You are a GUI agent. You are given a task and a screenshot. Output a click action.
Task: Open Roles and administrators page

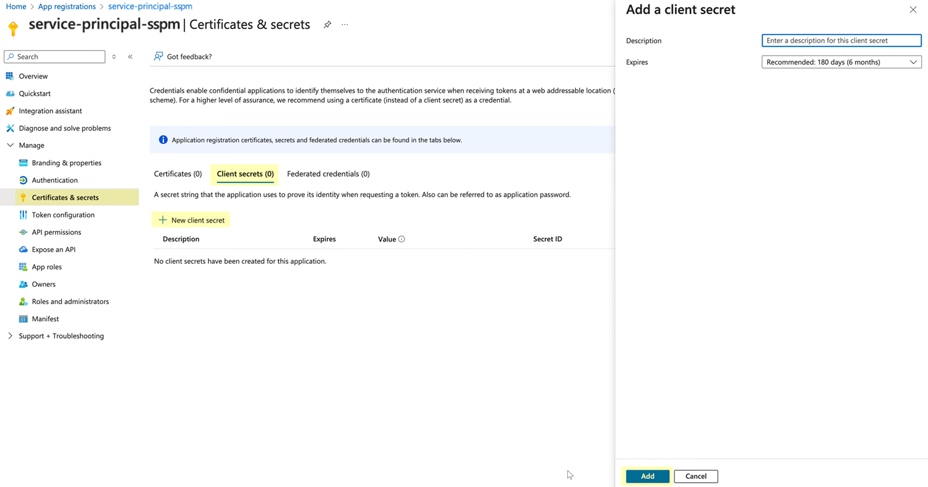click(69, 301)
